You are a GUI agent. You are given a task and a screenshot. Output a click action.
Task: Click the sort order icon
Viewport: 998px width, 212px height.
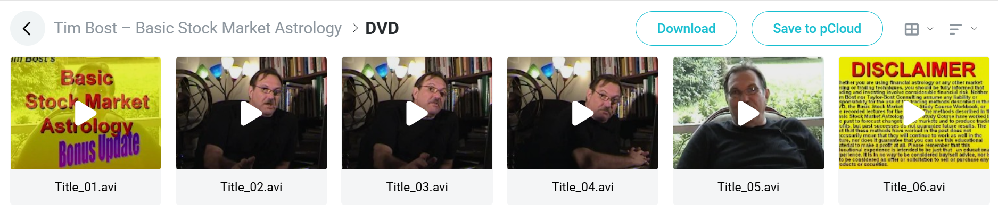tap(955, 29)
